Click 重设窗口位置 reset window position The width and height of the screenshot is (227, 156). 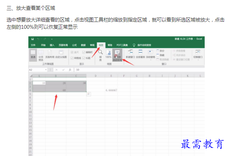(181, 59)
